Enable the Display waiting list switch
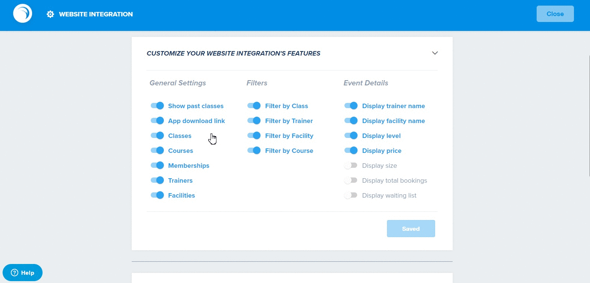Viewport: 590px width, 283px height. (351, 195)
